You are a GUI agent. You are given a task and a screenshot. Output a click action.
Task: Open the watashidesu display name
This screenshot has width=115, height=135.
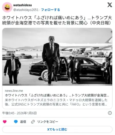click(22, 5)
